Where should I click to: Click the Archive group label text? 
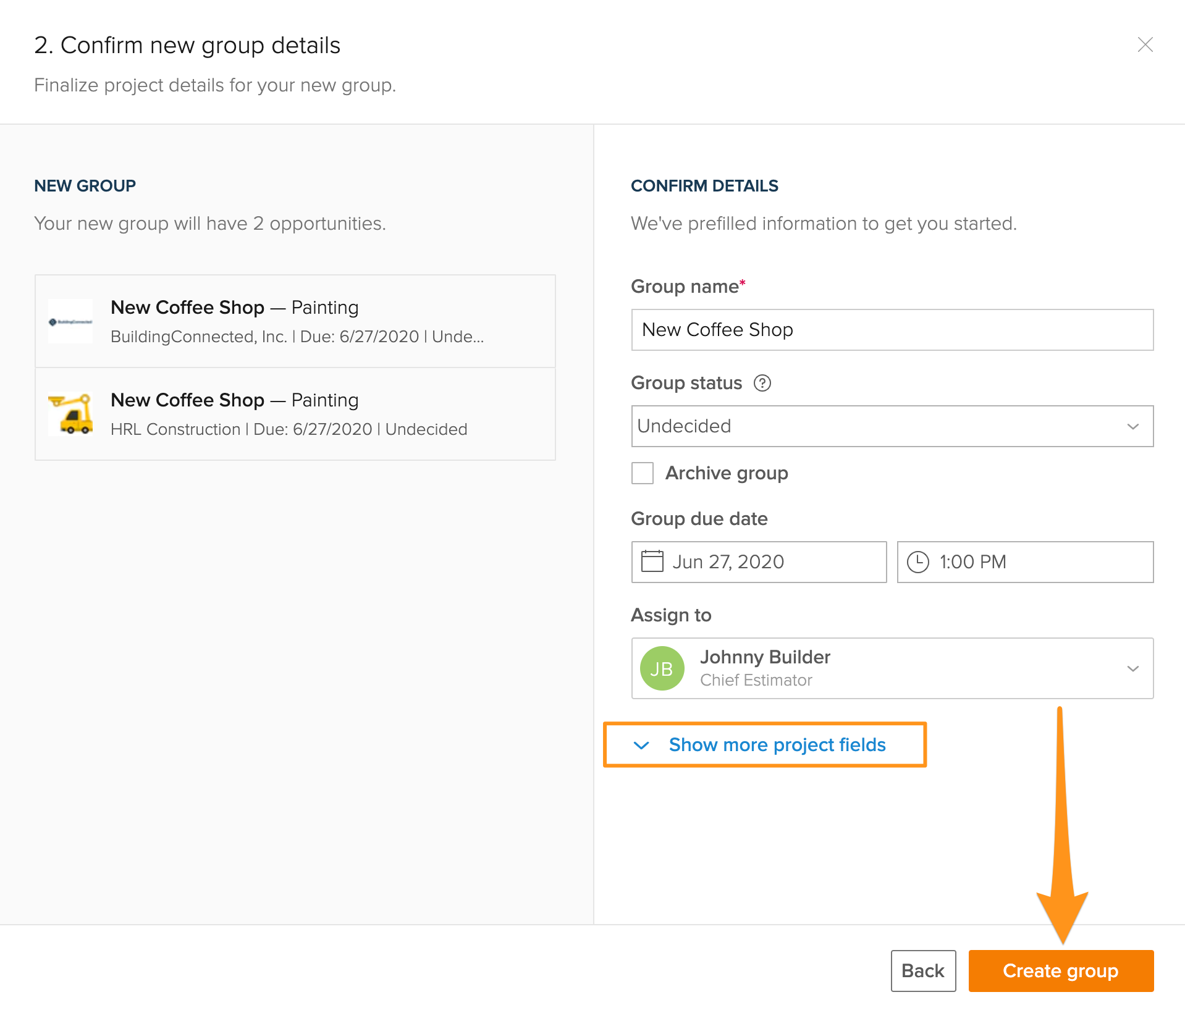click(x=727, y=473)
